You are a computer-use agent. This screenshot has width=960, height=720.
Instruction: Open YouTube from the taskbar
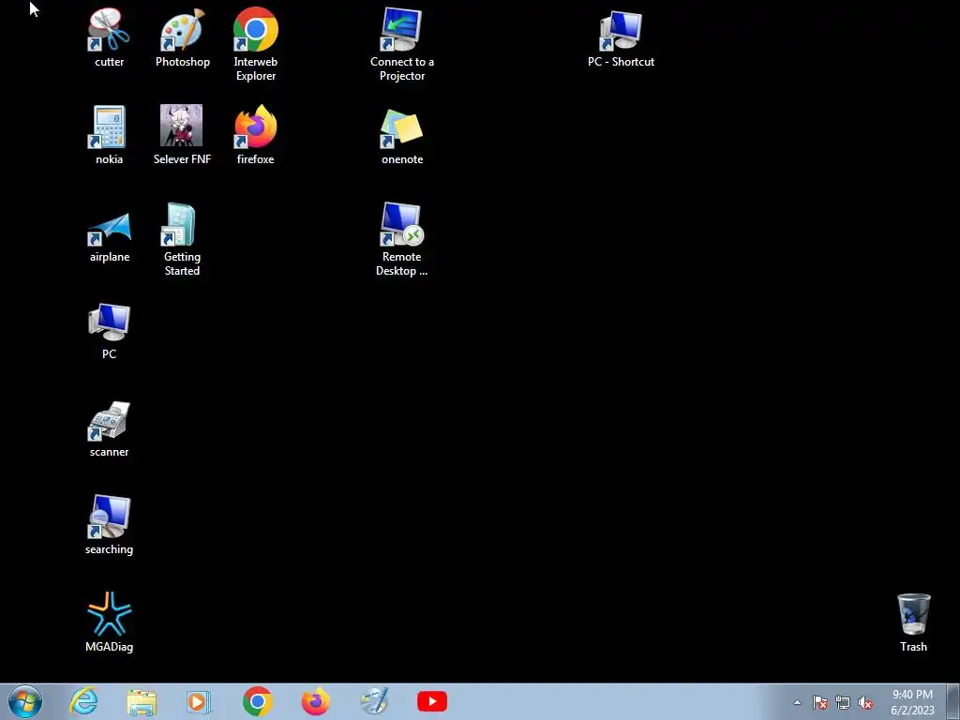432,701
